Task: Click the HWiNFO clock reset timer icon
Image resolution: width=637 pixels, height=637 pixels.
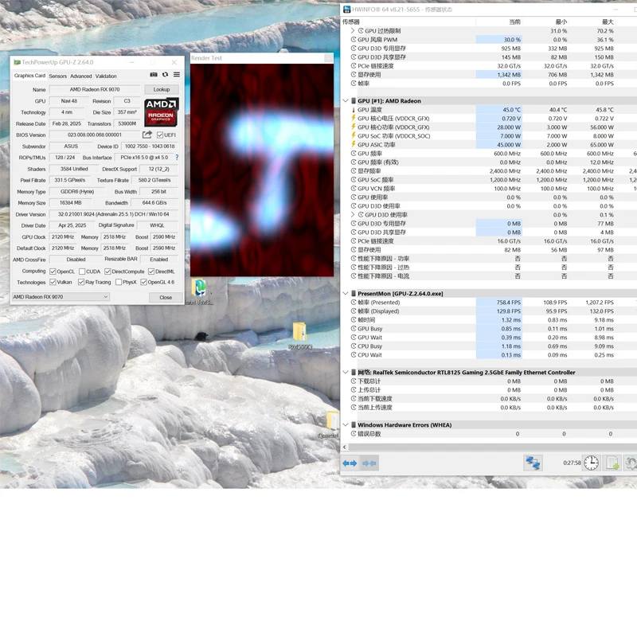Action: (x=591, y=463)
